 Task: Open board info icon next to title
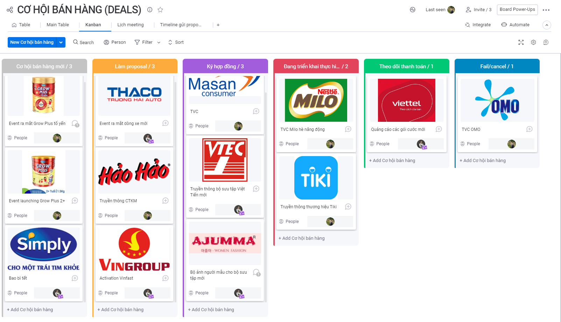[x=150, y=10]
